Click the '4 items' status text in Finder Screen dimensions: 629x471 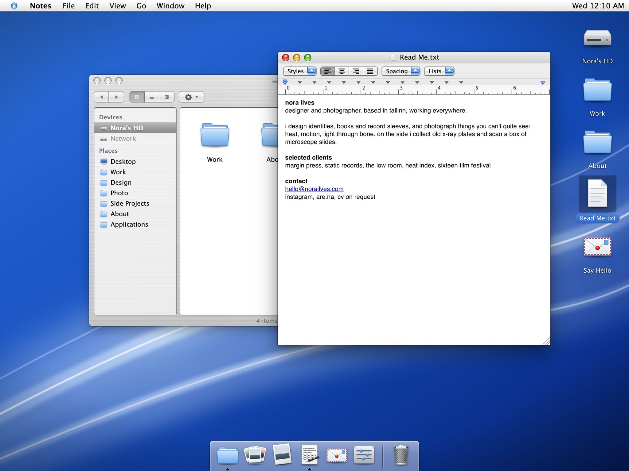point(267,321)
